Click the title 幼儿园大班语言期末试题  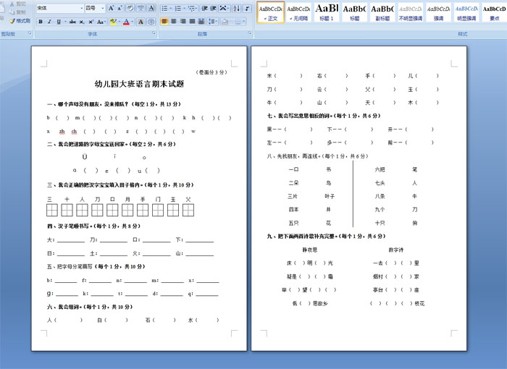click(x=139, y=84)
